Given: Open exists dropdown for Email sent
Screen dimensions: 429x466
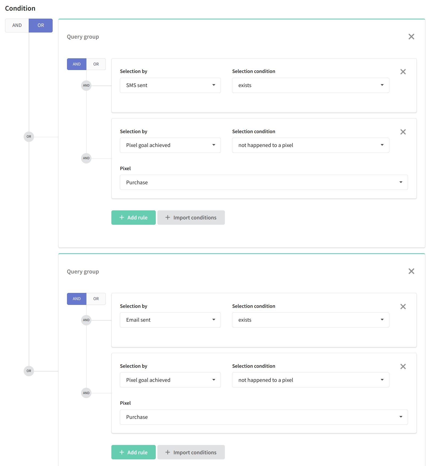Looking at the screenshot, I should click(x=310, y=320).
